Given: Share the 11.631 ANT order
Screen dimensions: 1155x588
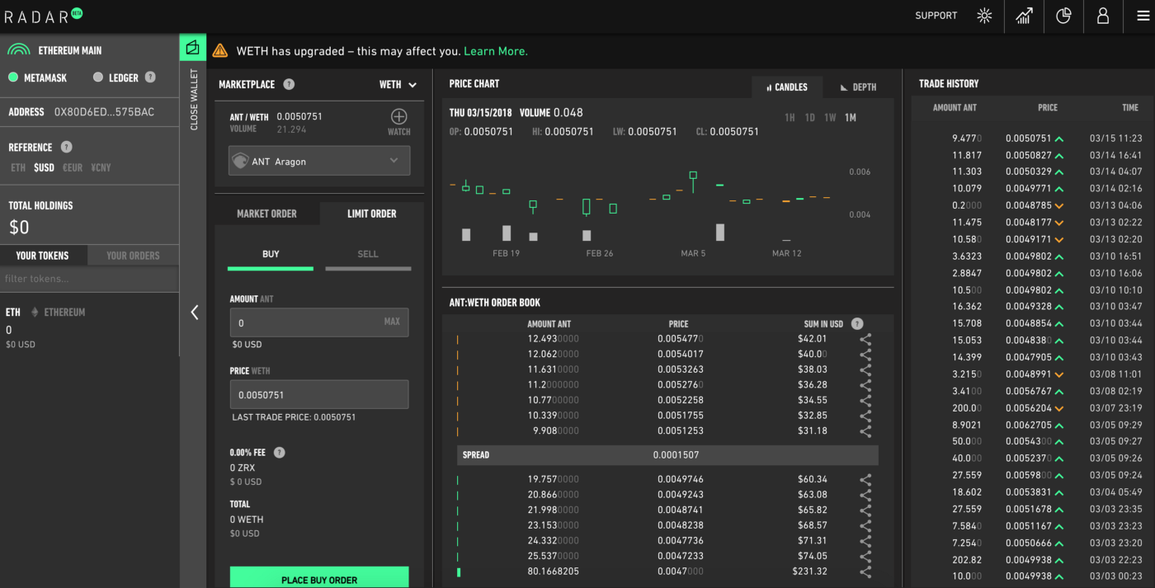Looking at the screenshot, I should point(865,369).
